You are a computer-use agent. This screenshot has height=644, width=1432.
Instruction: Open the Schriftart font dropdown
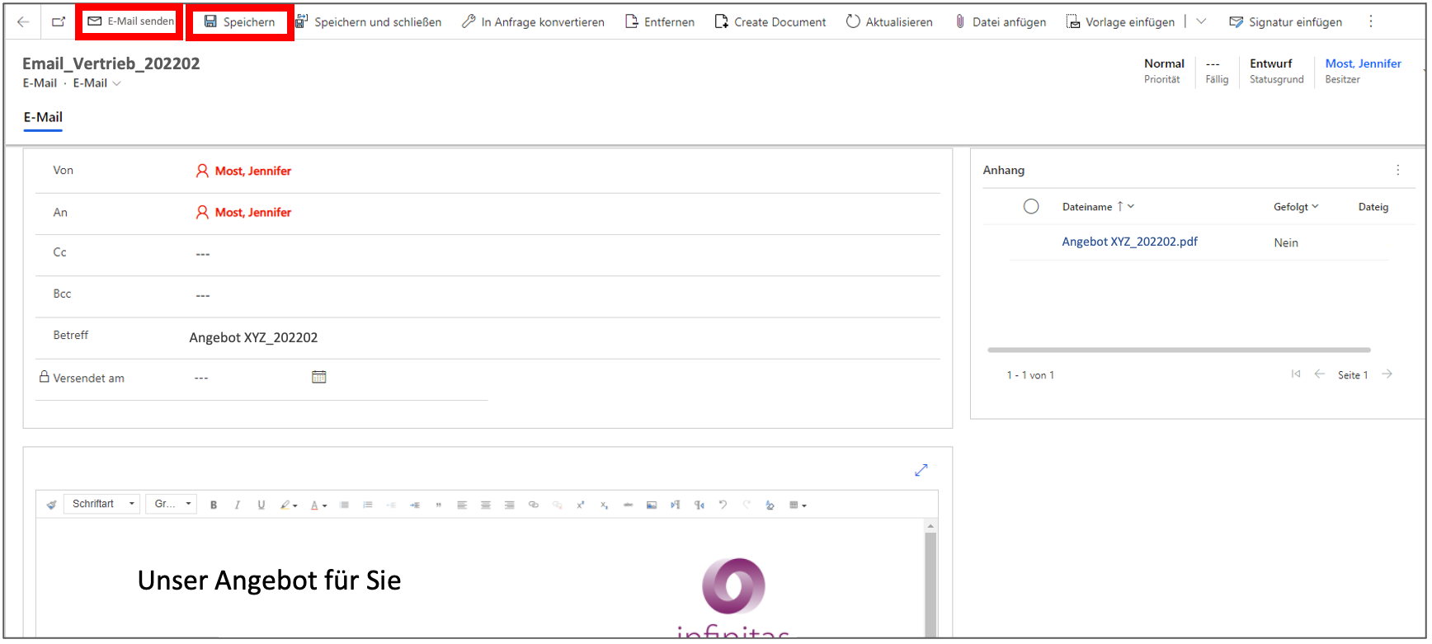point(102,504)
